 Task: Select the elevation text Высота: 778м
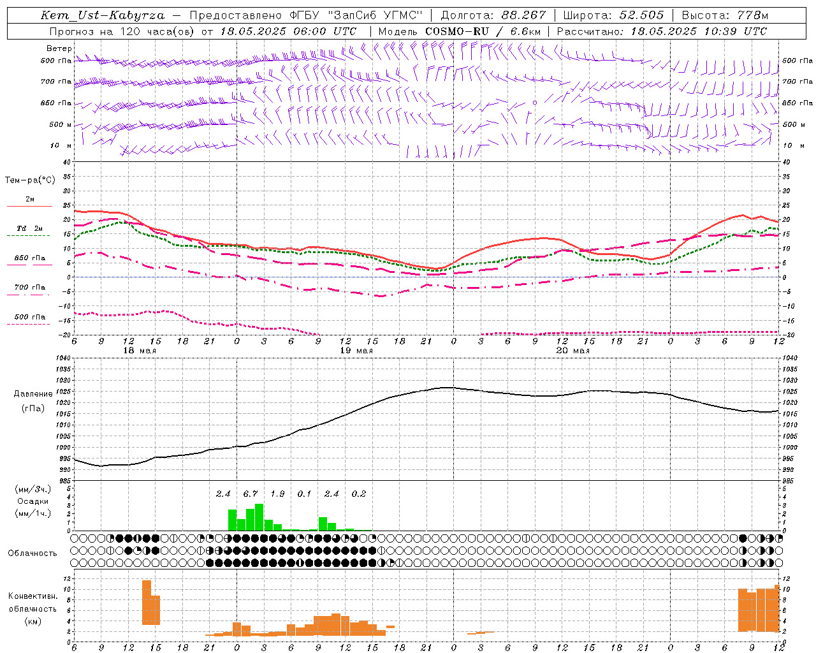[725, 15]
